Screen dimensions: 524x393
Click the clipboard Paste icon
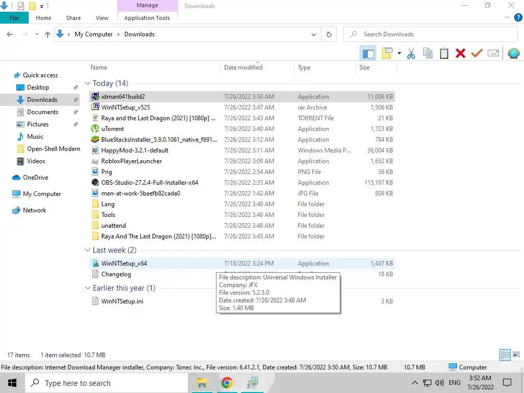coord(444,53)
